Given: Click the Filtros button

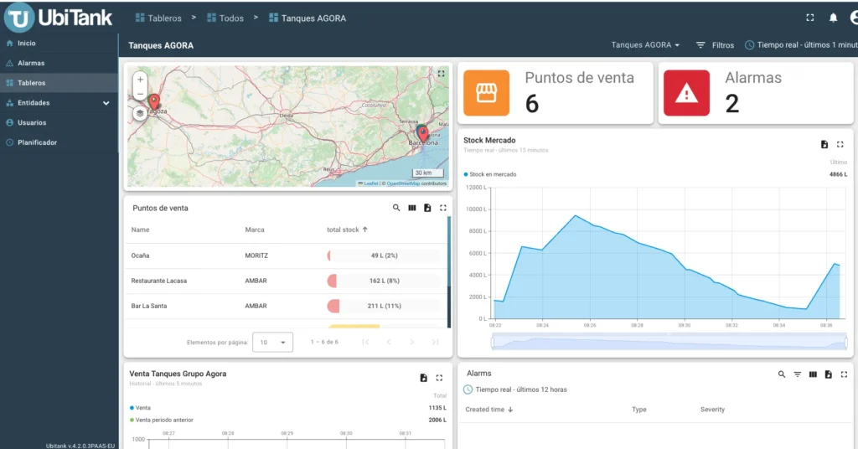Looking at the screenshot, I should click(x=715, y=45).
